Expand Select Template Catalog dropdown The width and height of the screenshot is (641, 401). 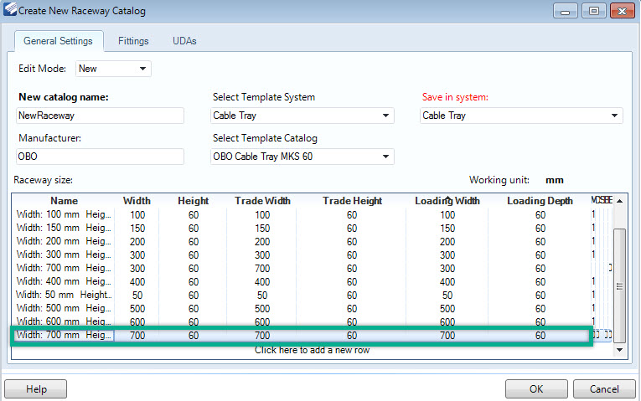[302, 157]
